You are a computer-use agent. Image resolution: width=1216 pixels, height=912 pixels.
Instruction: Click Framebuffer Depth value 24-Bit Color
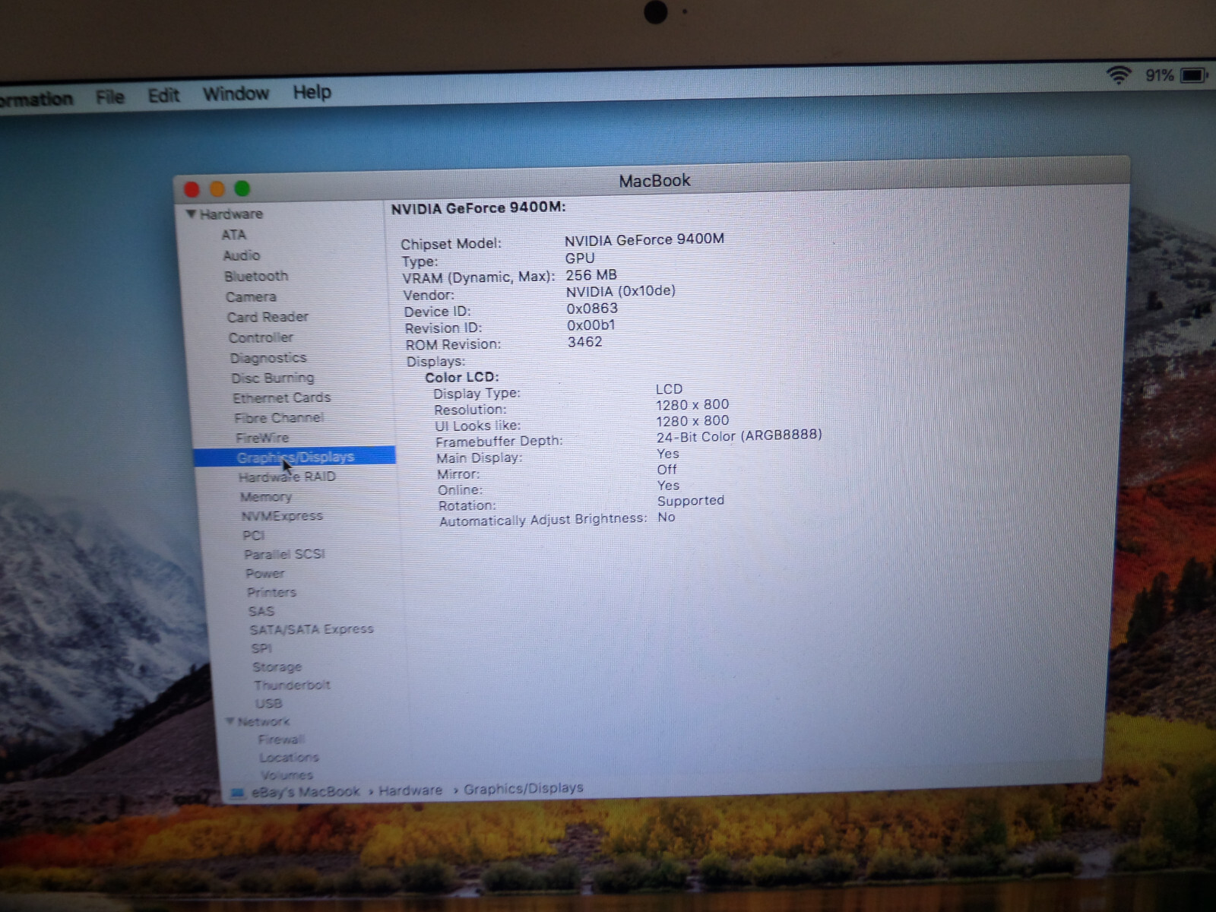(x=739, y=435)
